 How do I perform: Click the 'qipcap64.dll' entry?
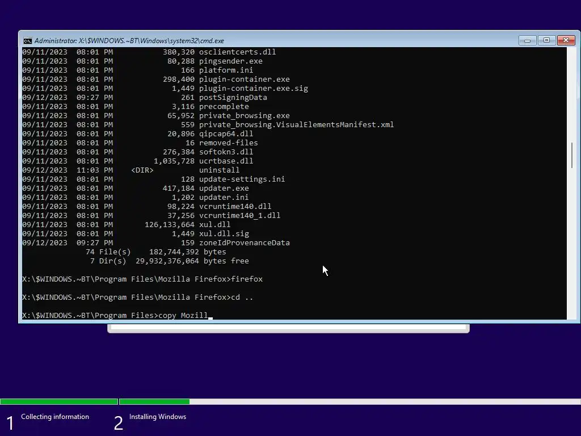226,134
